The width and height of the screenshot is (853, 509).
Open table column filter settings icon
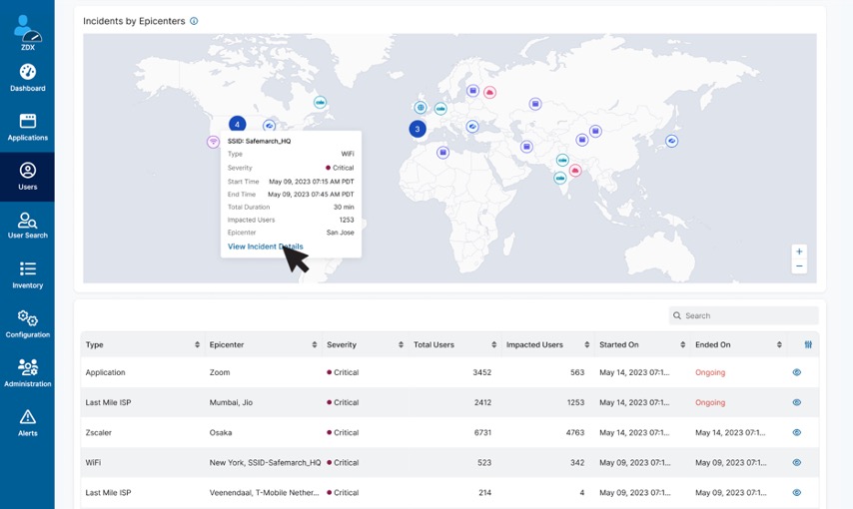808,345
